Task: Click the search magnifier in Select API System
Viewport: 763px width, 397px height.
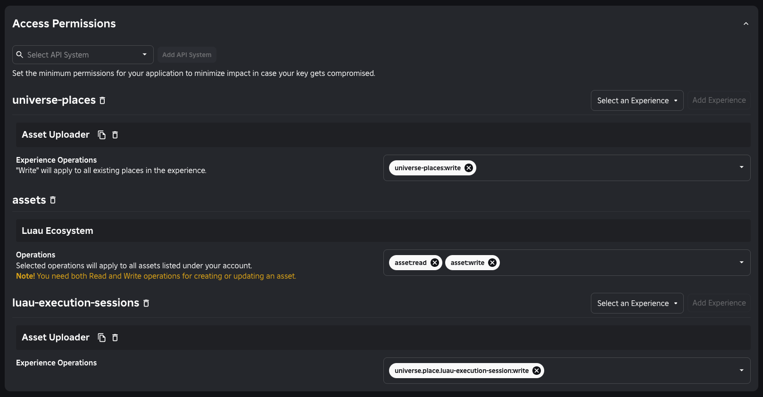Action: (19, 54)
